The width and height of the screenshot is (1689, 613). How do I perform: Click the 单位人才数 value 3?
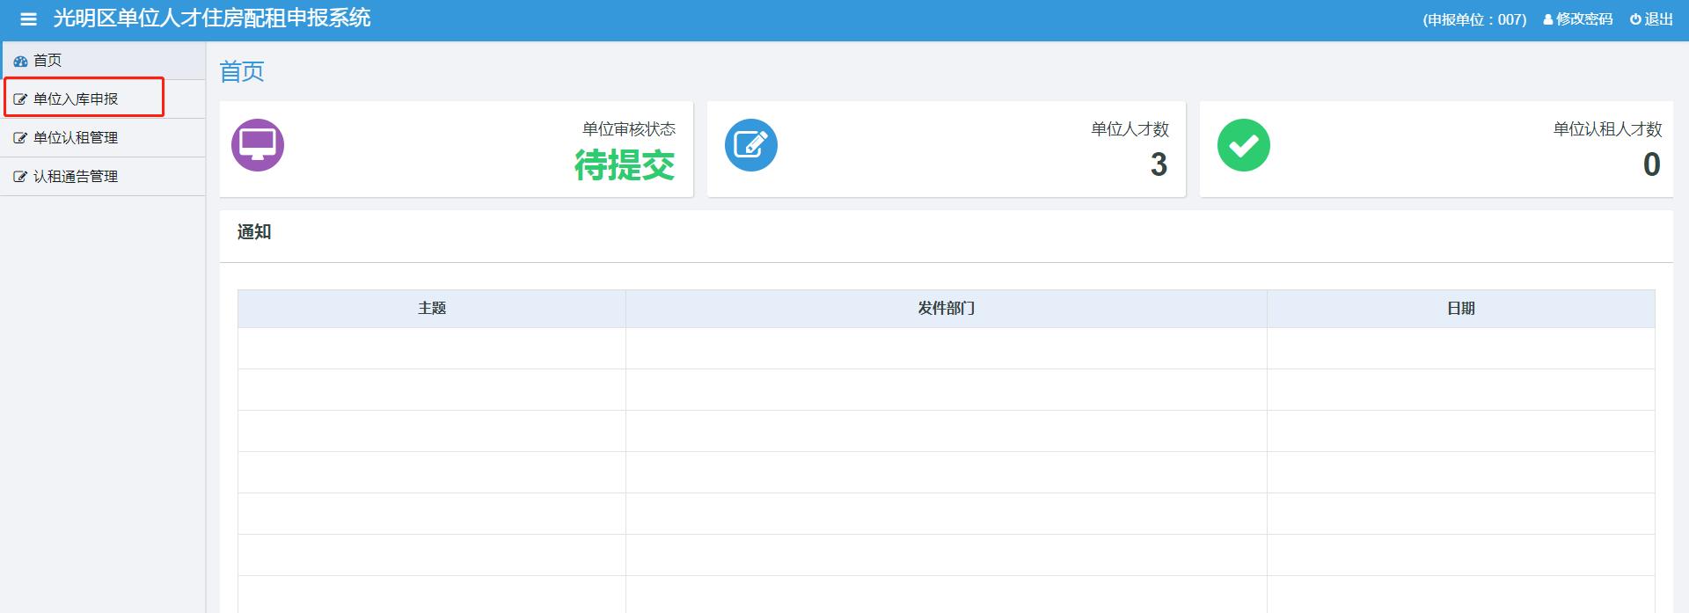(x=1159, y=164)
